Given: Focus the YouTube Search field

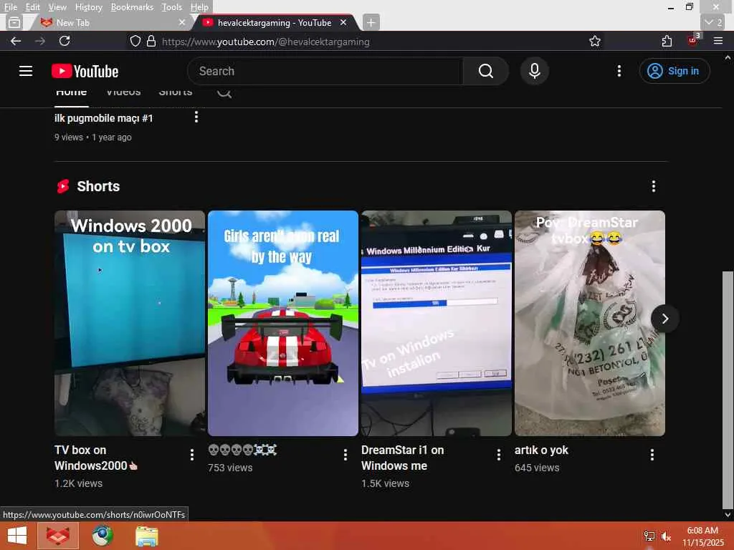Looking at the screenshot, I should click(x=325, y=71).
